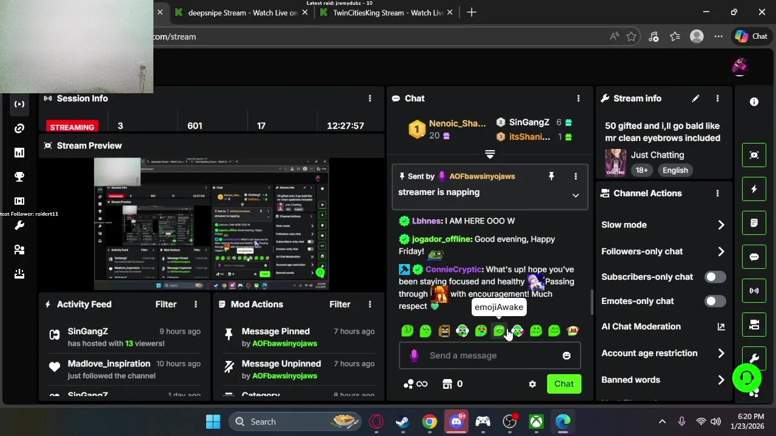The height and width of the screenshot is (436, 776).
Task: Open the community users icon in left sidebar
Action: 19,249
